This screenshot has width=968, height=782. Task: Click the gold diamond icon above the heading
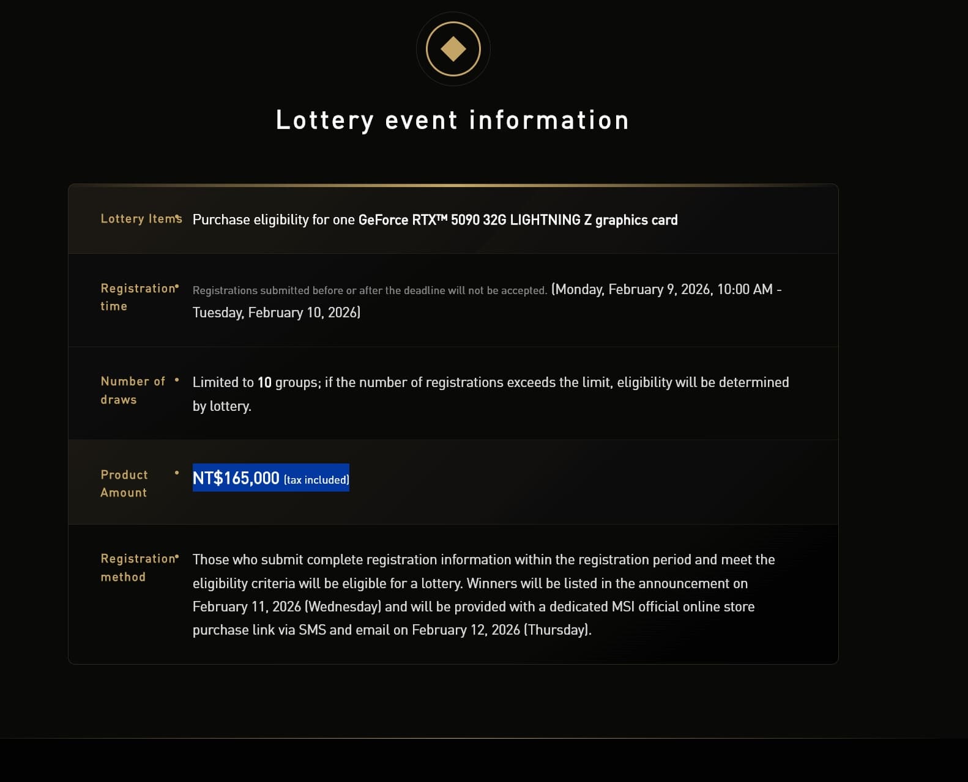tap(453, 49)
